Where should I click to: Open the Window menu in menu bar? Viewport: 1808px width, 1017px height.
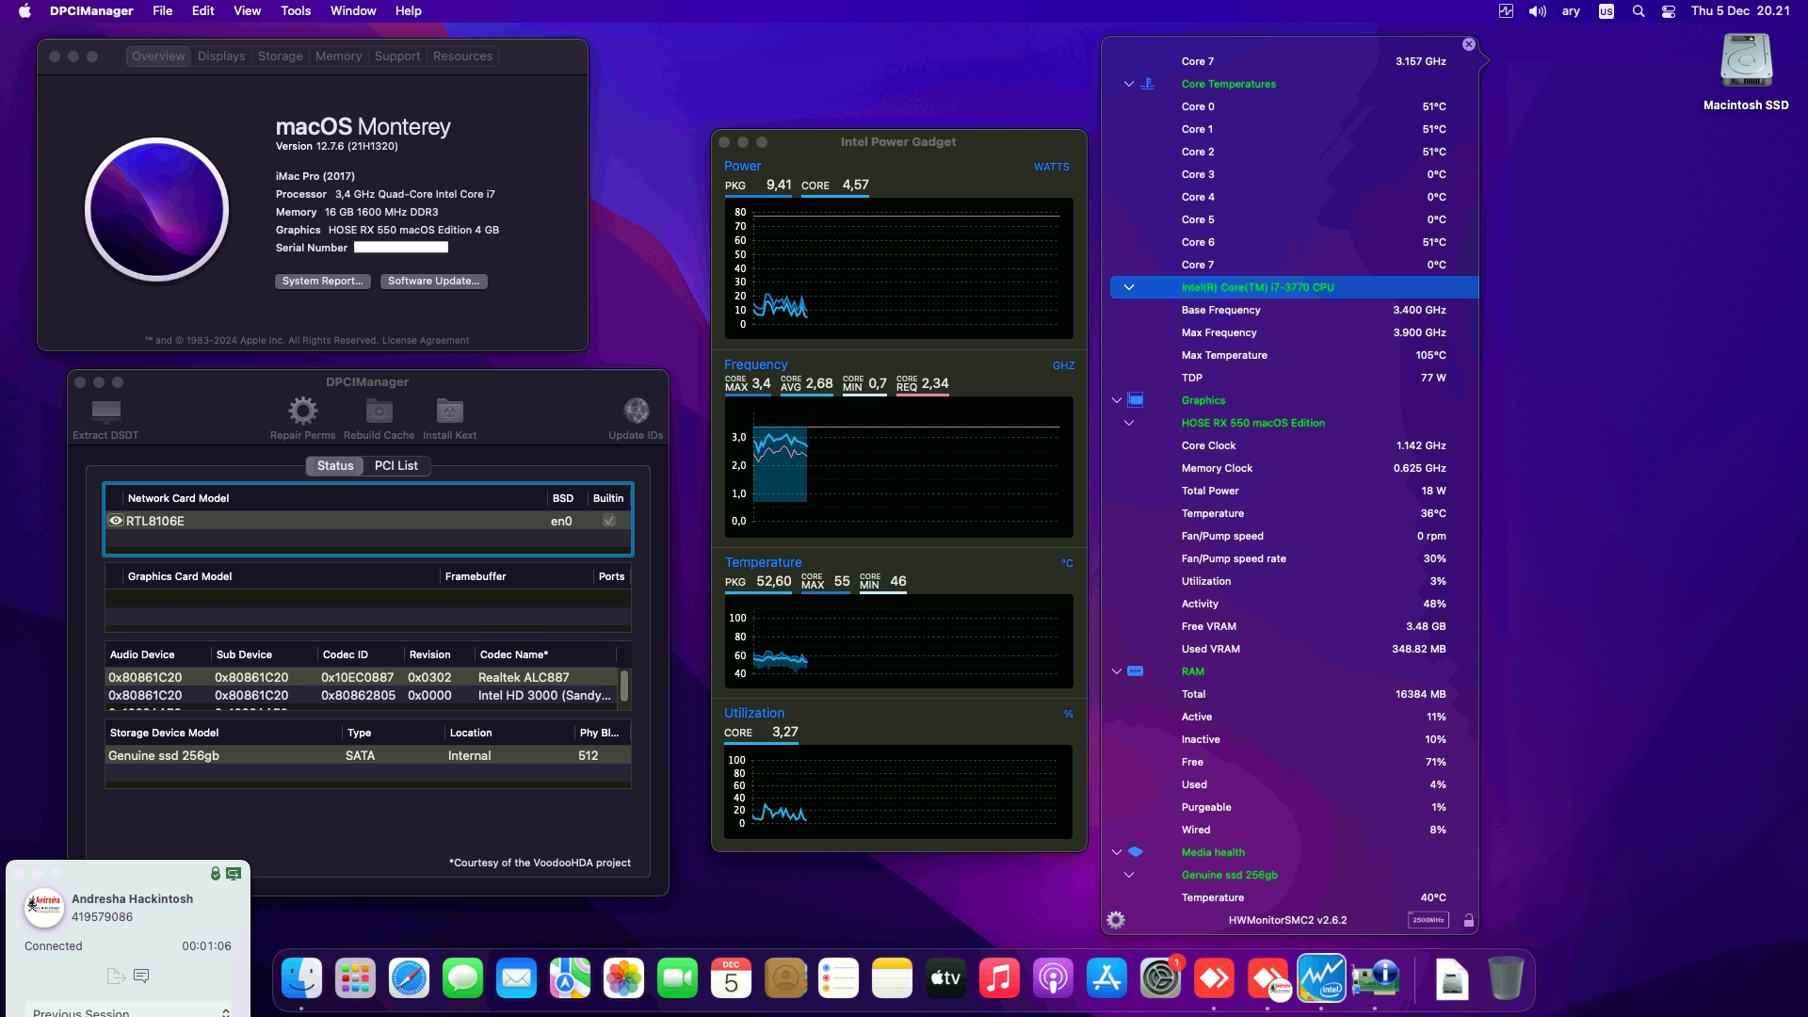click(353, 11)
